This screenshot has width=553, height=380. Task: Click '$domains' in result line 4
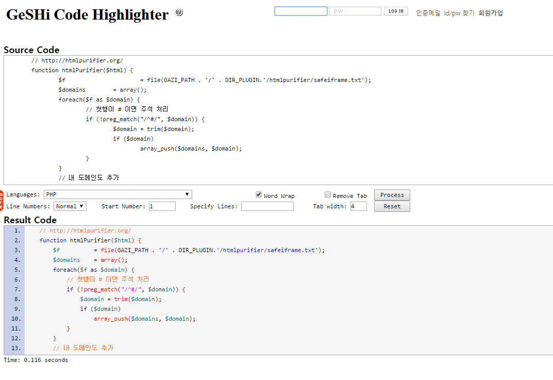click(x=66, y=260)
